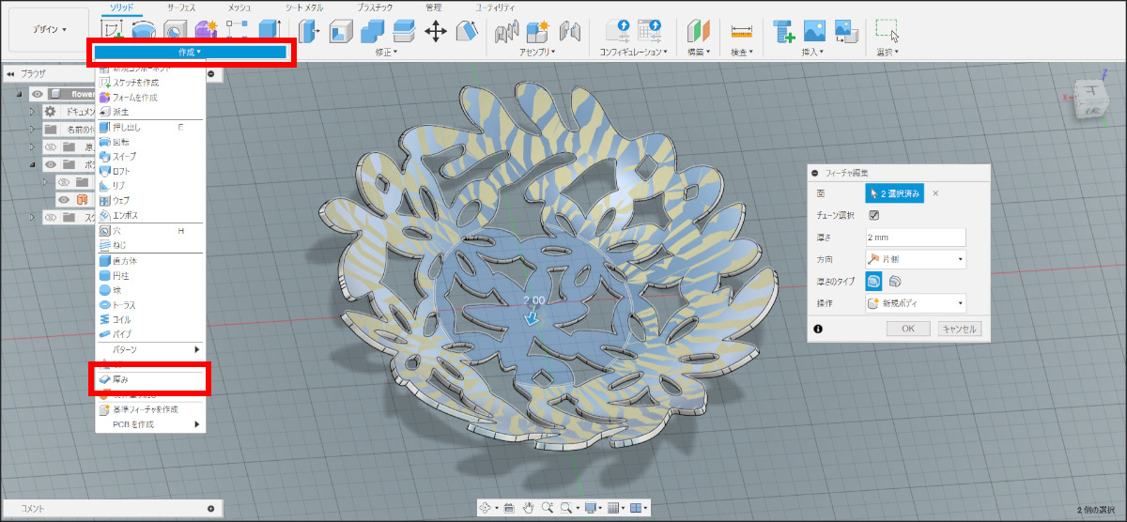Toggle visibility eye of the flower root component
The height and width of the screenshot is (522, 1127).
pyautogui.click(x=38, y=94)
